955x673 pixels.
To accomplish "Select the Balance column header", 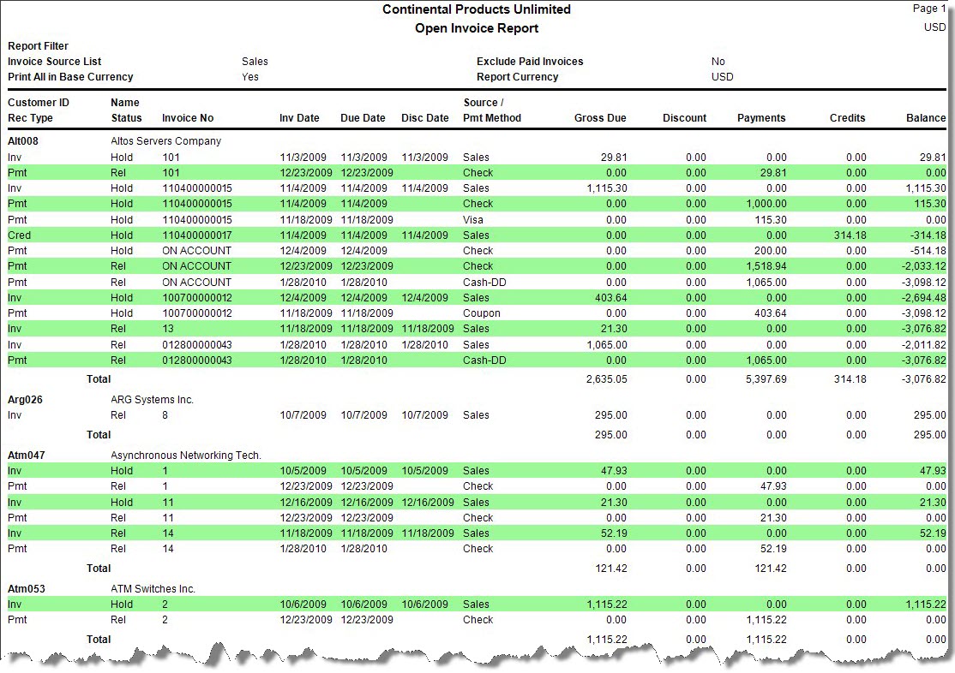I will (926, 118).
